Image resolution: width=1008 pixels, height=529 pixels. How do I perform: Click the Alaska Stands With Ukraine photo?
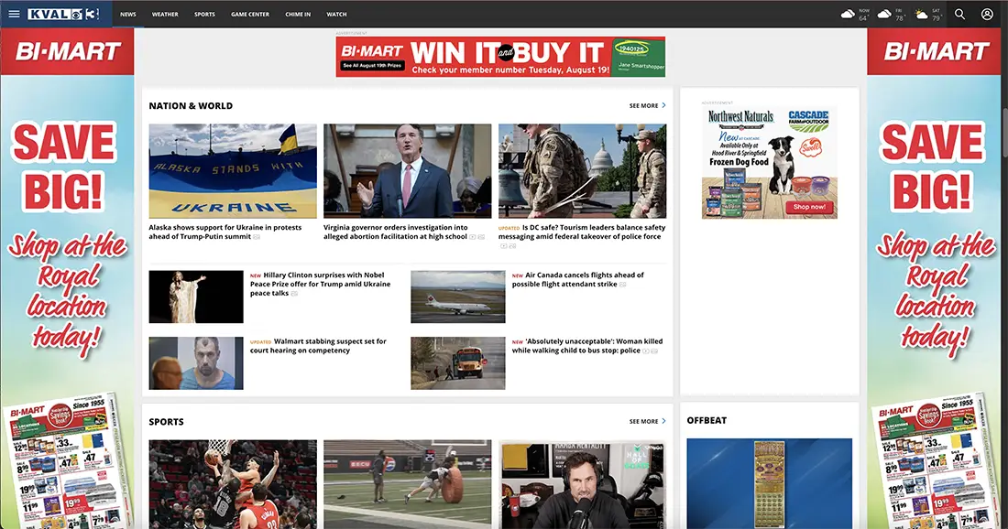click(x=233, y=171)
